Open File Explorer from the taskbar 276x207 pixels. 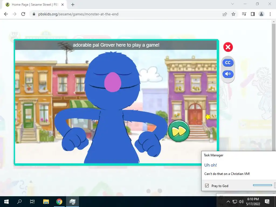[x=46, y=202]
